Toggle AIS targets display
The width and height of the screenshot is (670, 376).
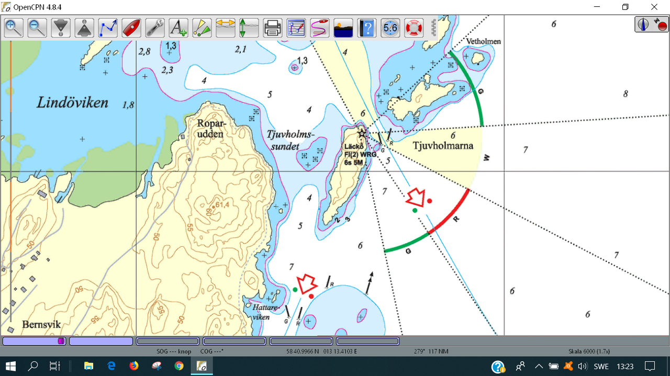202,27
